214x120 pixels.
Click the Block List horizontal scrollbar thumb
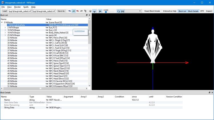click(41, 88)
